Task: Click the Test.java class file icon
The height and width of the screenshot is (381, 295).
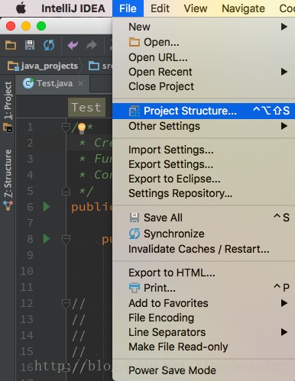Action: [x=28, y=83]
